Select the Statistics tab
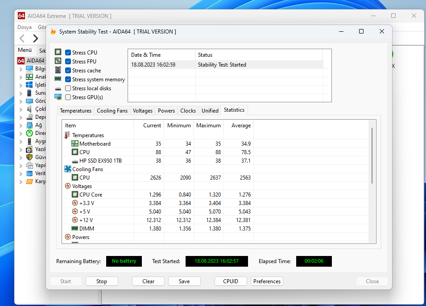 click(x=234, y=110)
